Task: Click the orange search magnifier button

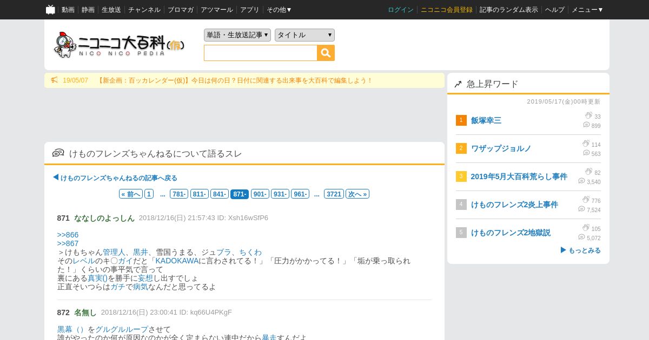Action: click(326, 53)
